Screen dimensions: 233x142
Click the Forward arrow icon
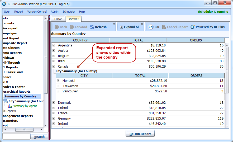tap(72, 27)
